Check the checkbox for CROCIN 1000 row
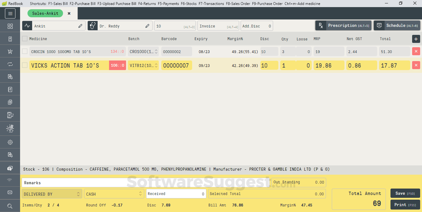 pyautogui.click(x=25, y=51)
